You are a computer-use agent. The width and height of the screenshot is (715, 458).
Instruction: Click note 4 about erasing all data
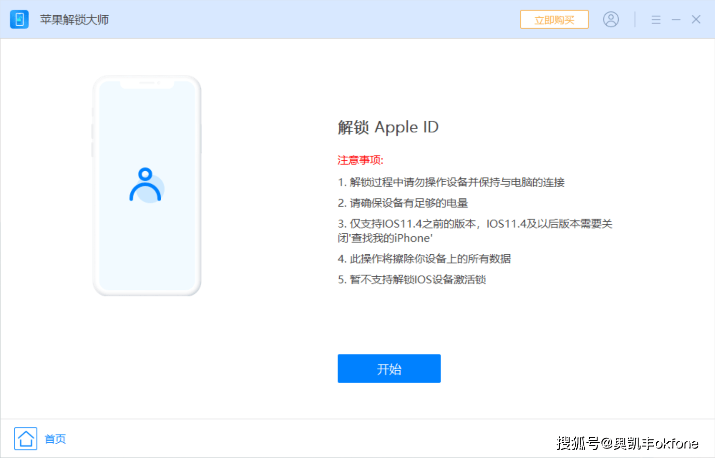424,259
